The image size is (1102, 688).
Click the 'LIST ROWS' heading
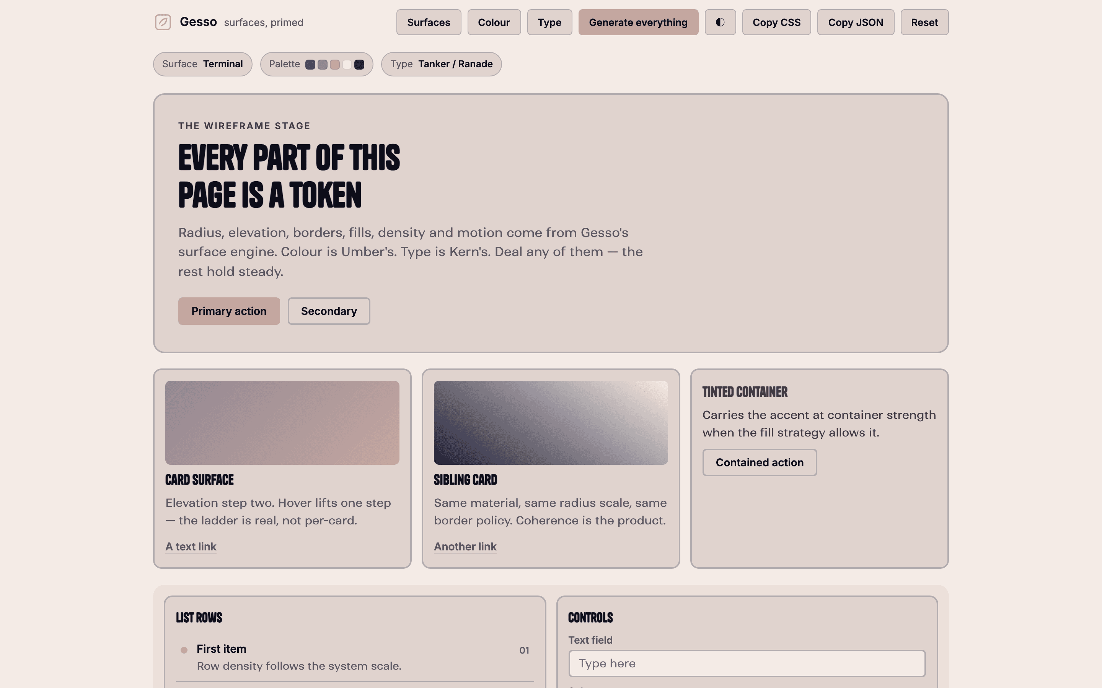click(199, 618)
